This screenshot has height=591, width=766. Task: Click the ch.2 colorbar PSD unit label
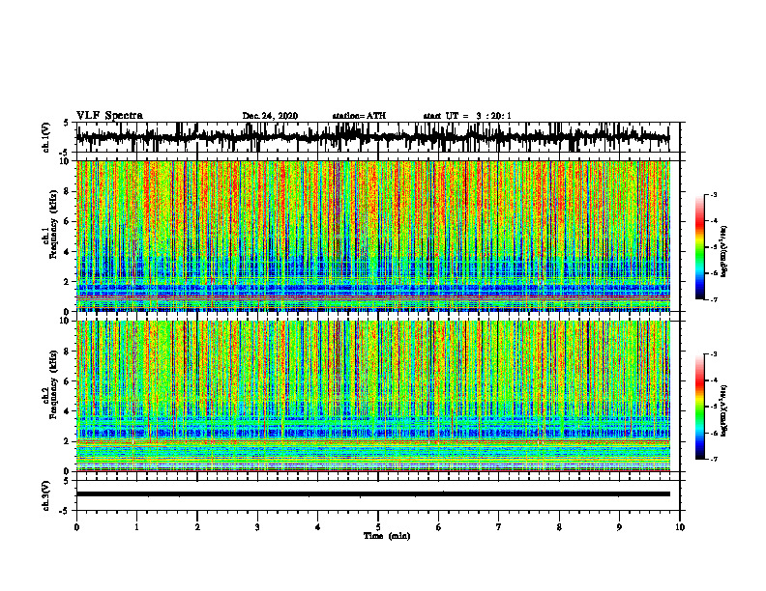[724, 411]
